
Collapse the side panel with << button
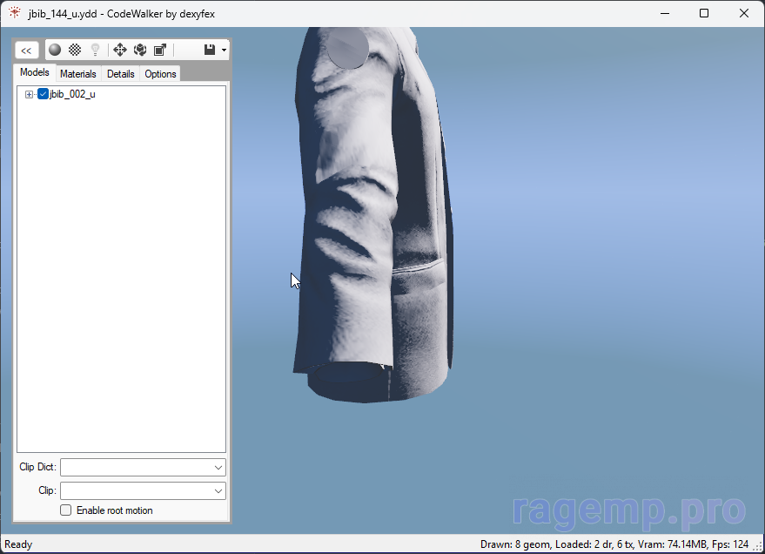pos(26,51)
